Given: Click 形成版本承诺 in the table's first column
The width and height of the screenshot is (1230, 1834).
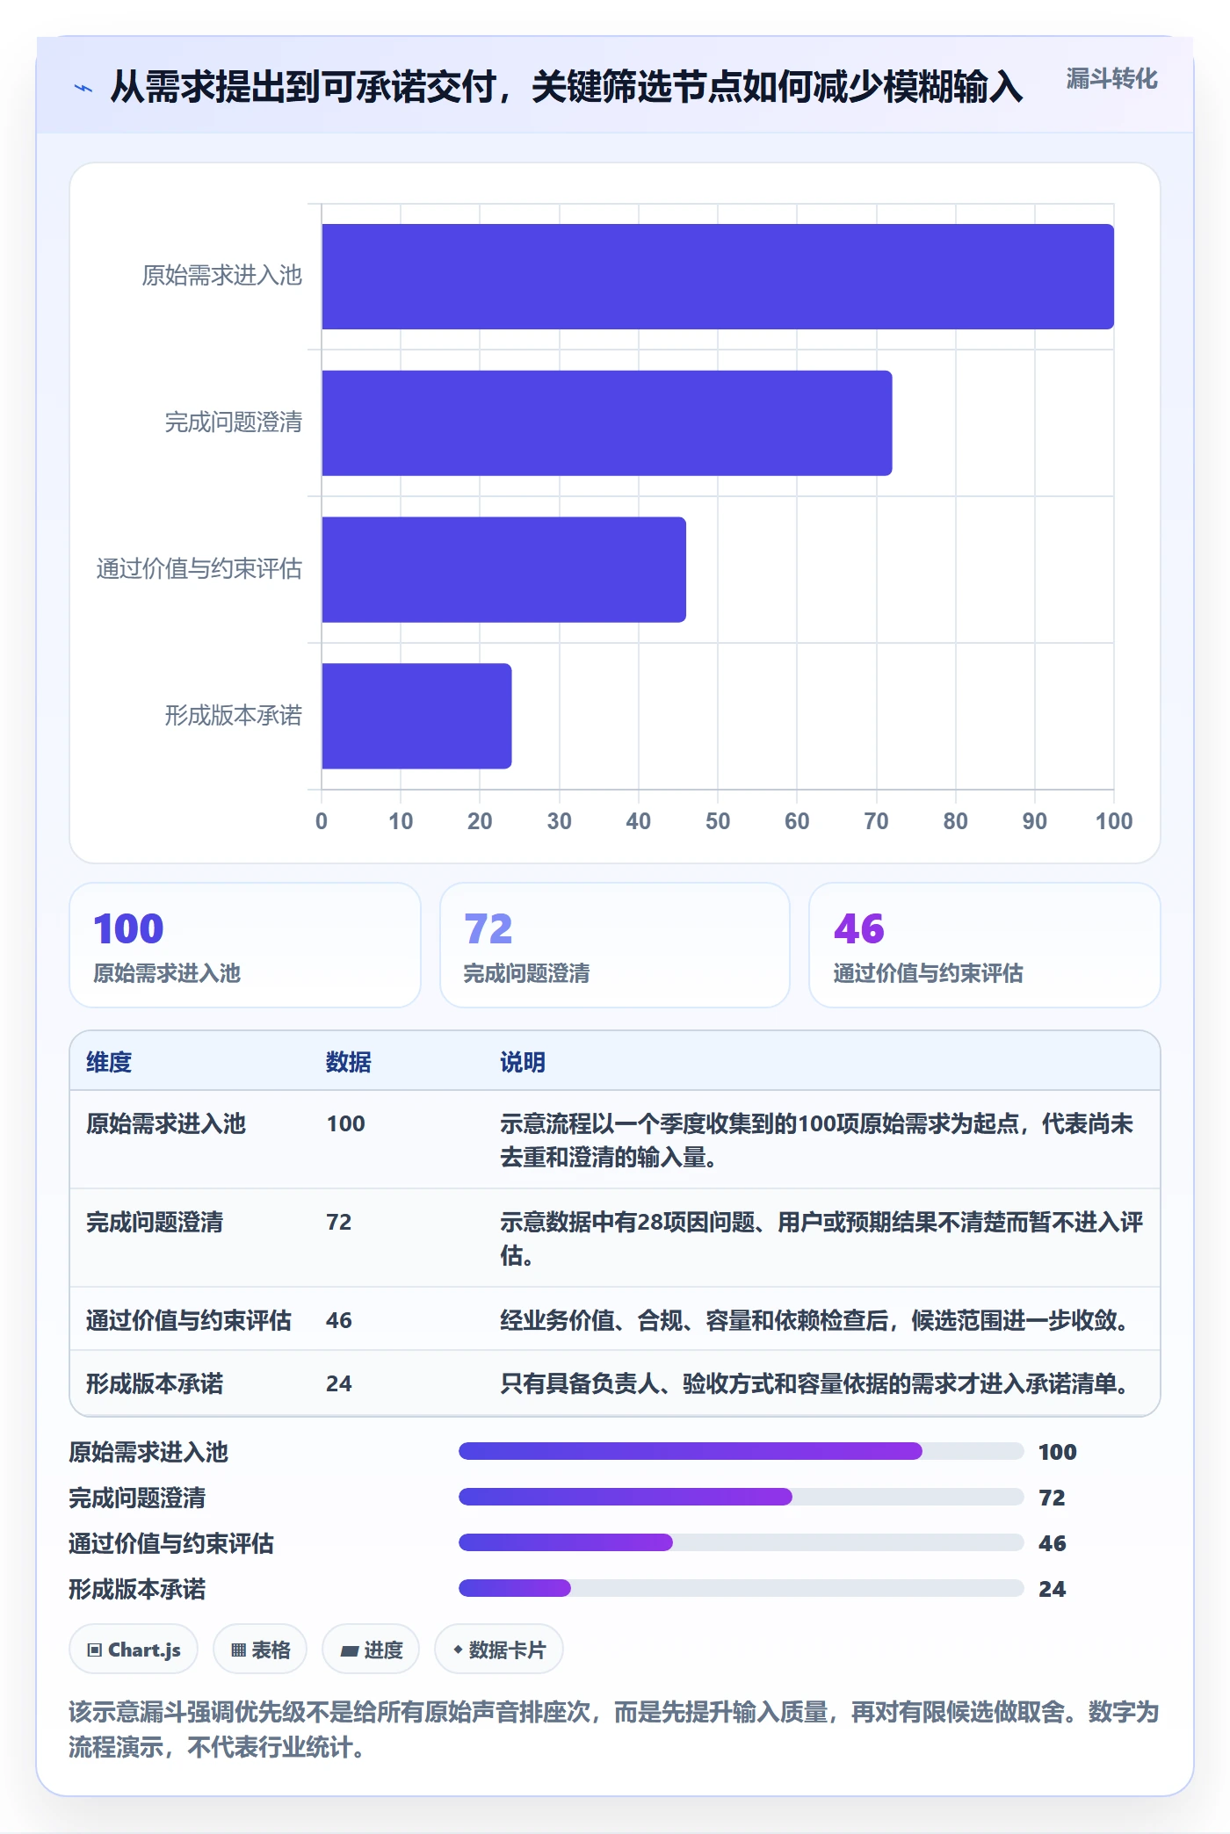Looking at the screenshot, I should (x=155, y=1383).
